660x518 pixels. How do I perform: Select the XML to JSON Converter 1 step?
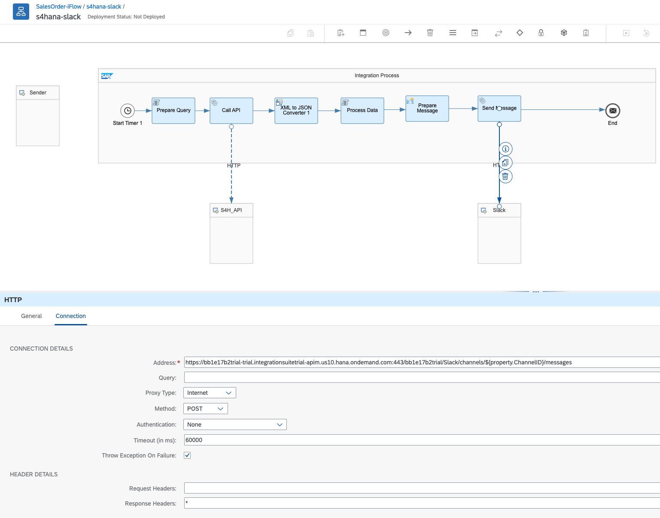(x=296, y=111)
